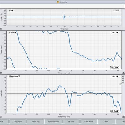The width and height of the screenshot is (125, 125).
Task: Open the 1/6 Oct smoothing menu on Magnitude plot
Action: pos(115,111)
